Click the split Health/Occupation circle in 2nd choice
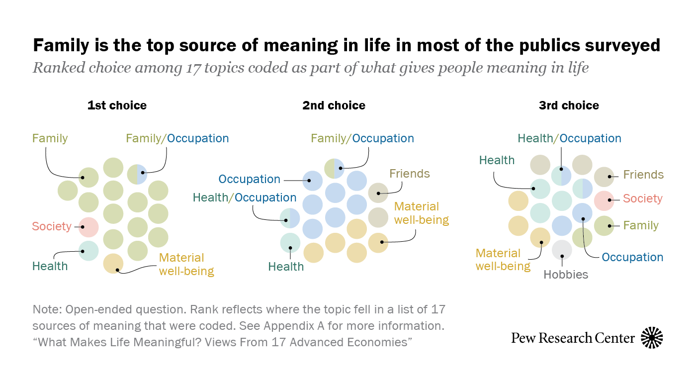Image resolution: width=696 pixels, height=392 pixels. 290,218
